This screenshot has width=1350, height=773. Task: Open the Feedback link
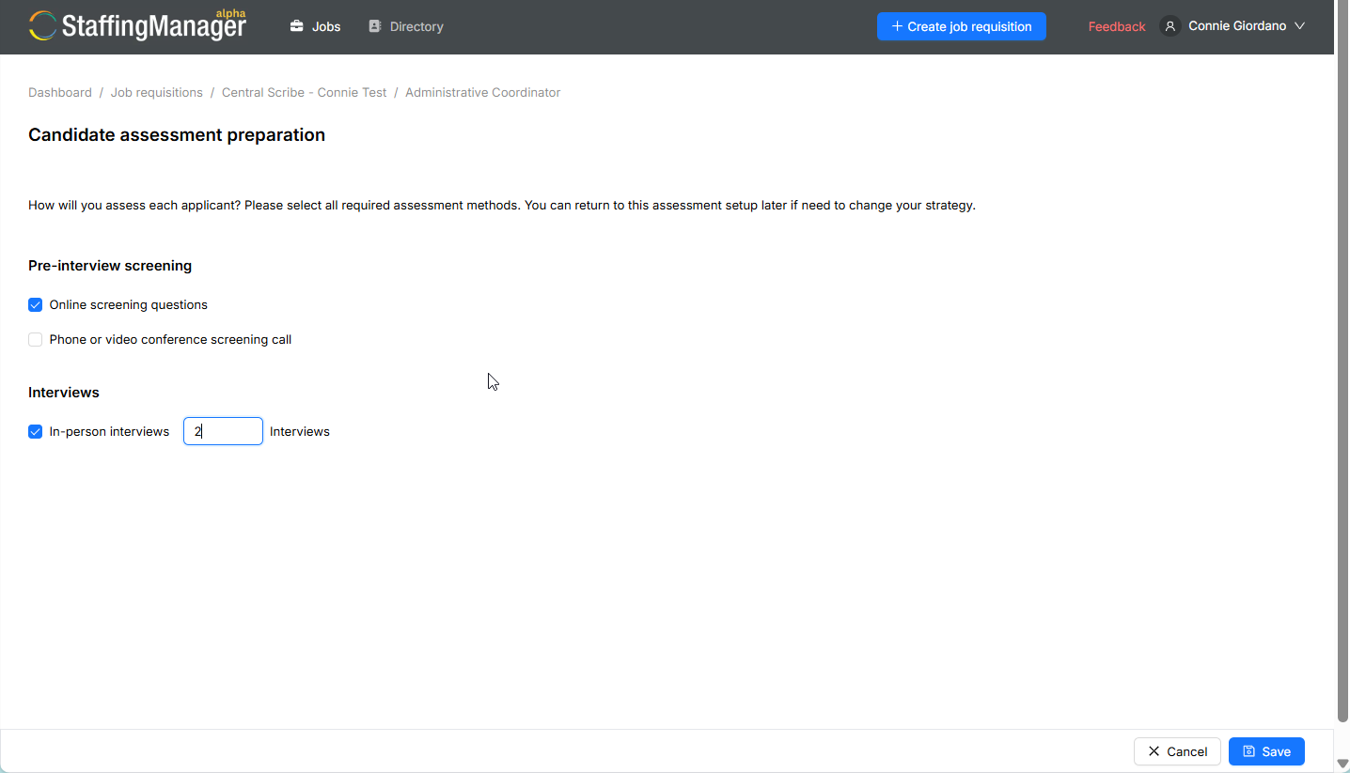tap(1117, 26)
